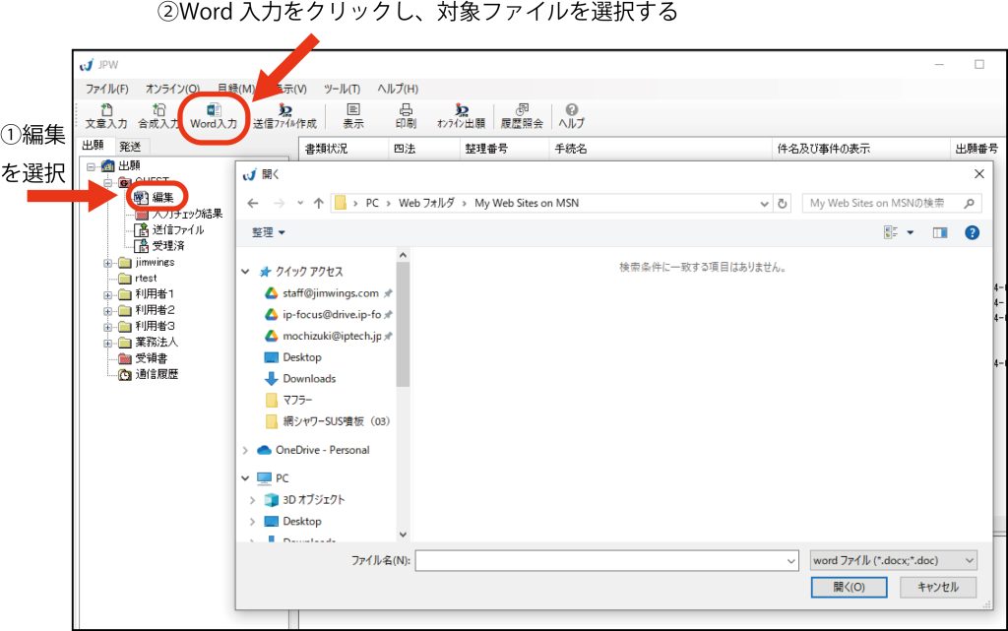Open 履歴照会 from the toolbar
1008x631 pixels.
click(x=522, y=116)
